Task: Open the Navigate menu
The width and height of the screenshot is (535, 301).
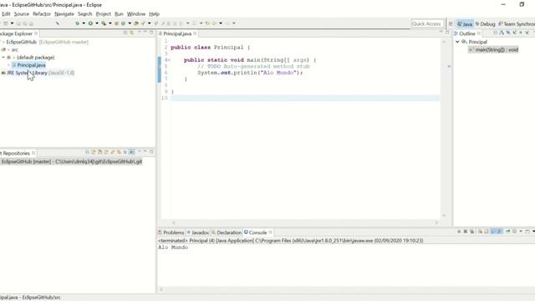Action: click(64, 14)
